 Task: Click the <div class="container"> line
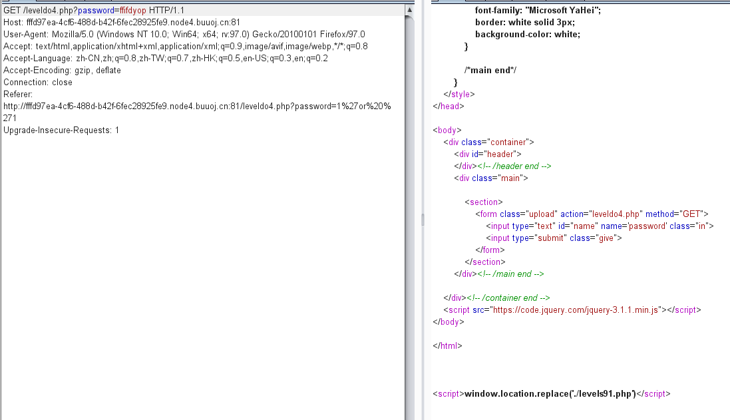(488, 142)
